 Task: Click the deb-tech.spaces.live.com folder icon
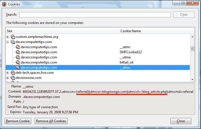pyautogui.click(x=13, y=73)
